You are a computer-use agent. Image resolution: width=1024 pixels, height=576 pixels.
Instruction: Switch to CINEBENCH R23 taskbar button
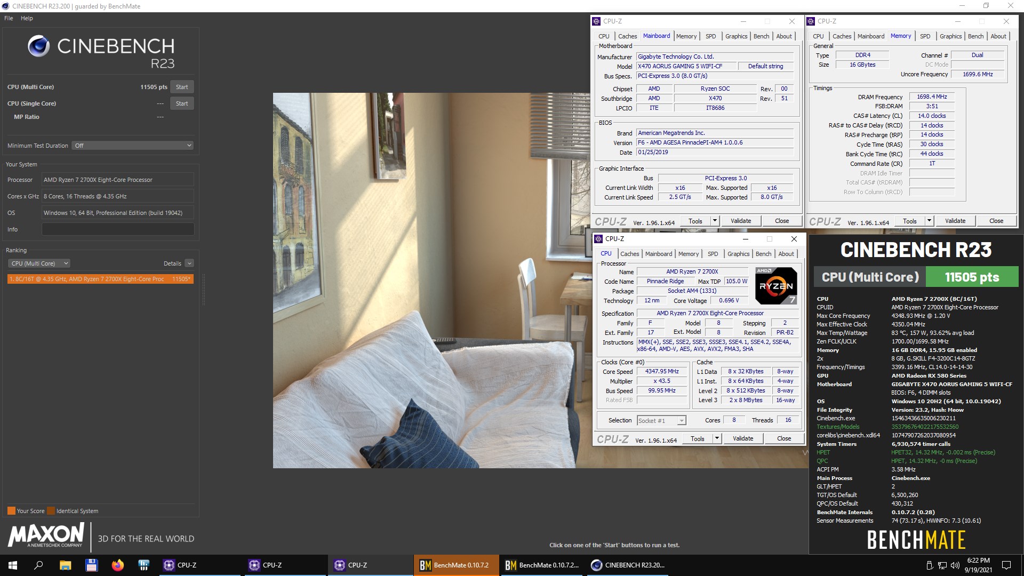tap(628, 565)
